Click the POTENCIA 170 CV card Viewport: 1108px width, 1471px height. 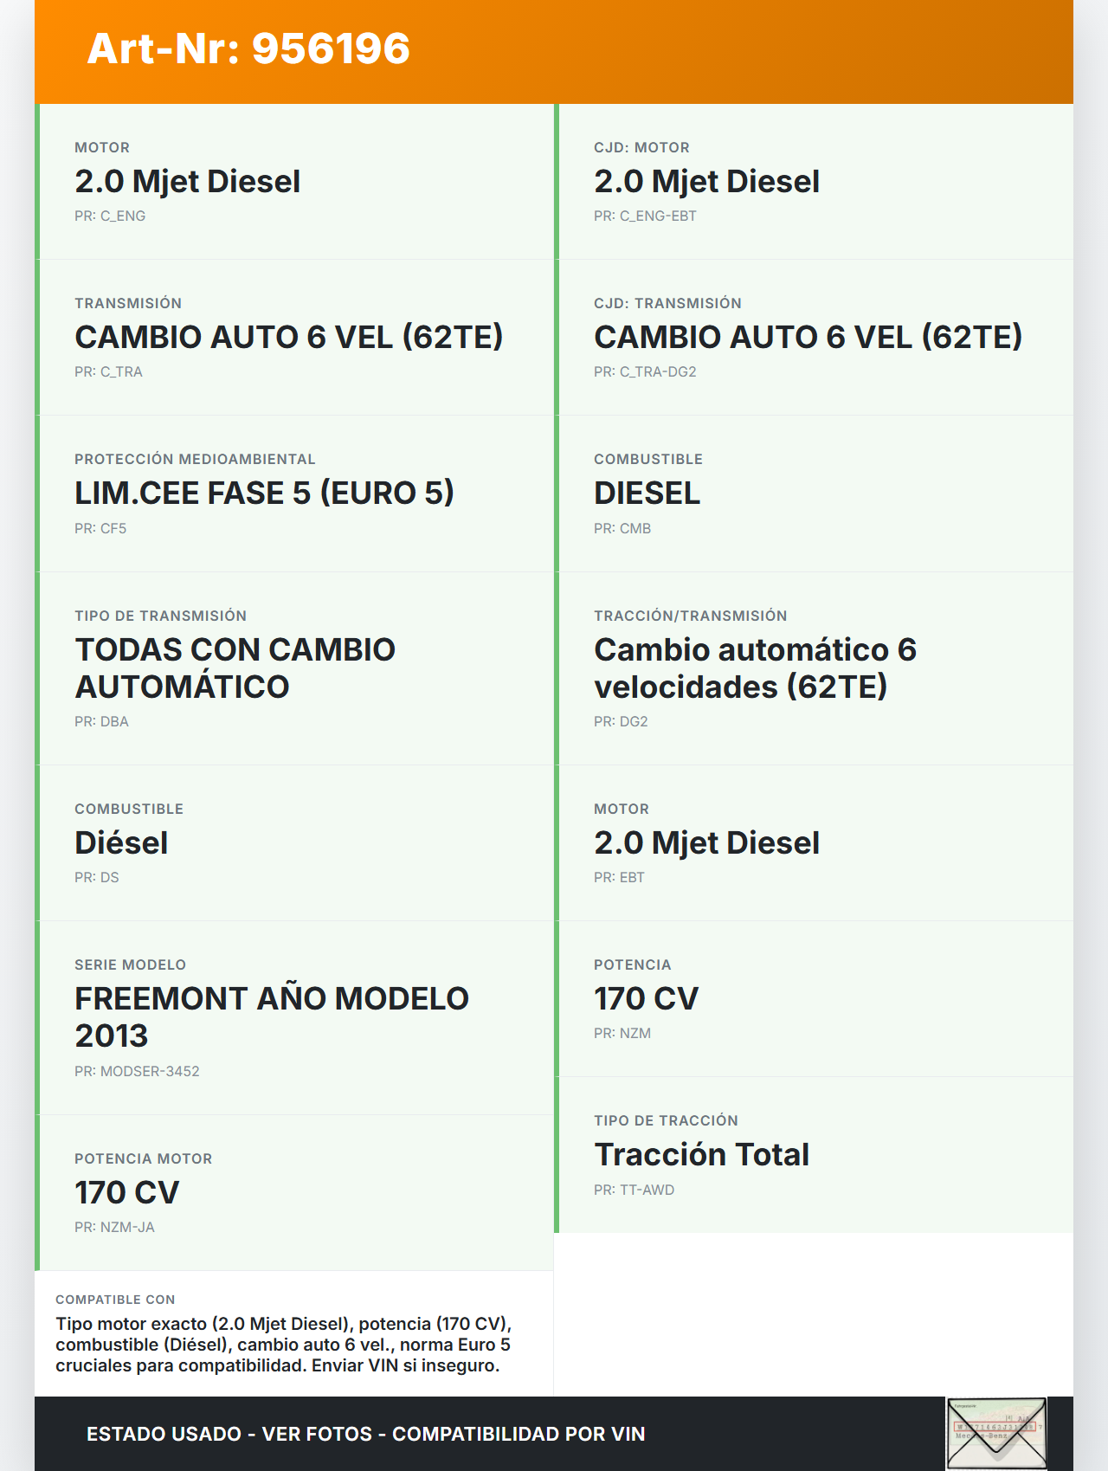pyautogui.click(x=815, y=998)
